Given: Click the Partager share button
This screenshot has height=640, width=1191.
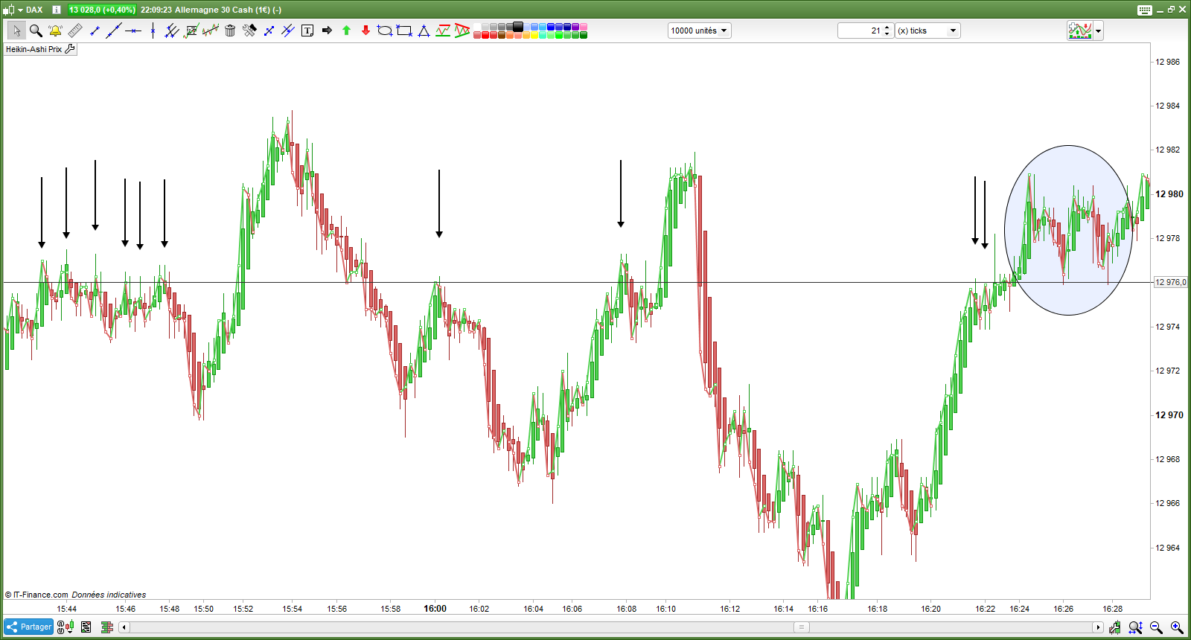Looking at the screenshot, I should click(x=29, y=627).
